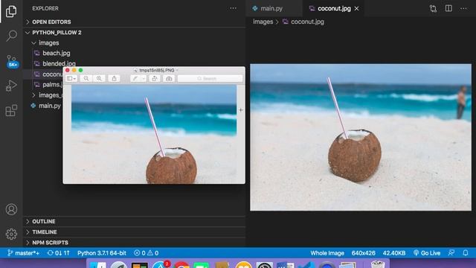Click images in the breadcrumb path
Image resolution: width=476 pixels, height=268 pixels.
coord(263,22)
